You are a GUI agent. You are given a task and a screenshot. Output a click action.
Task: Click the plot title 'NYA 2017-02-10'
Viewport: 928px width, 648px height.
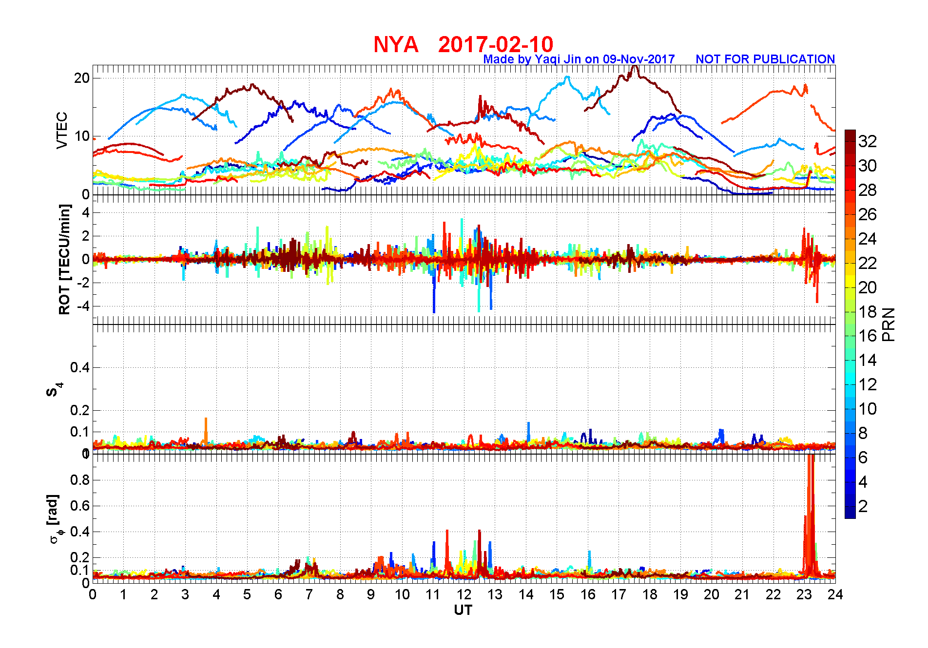click(463, 44)
